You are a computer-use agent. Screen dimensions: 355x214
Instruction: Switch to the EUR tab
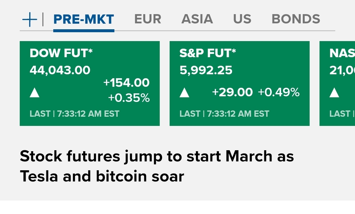(x=148, y=19)
